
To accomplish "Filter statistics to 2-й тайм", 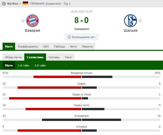I will click(x=40, y=65).
